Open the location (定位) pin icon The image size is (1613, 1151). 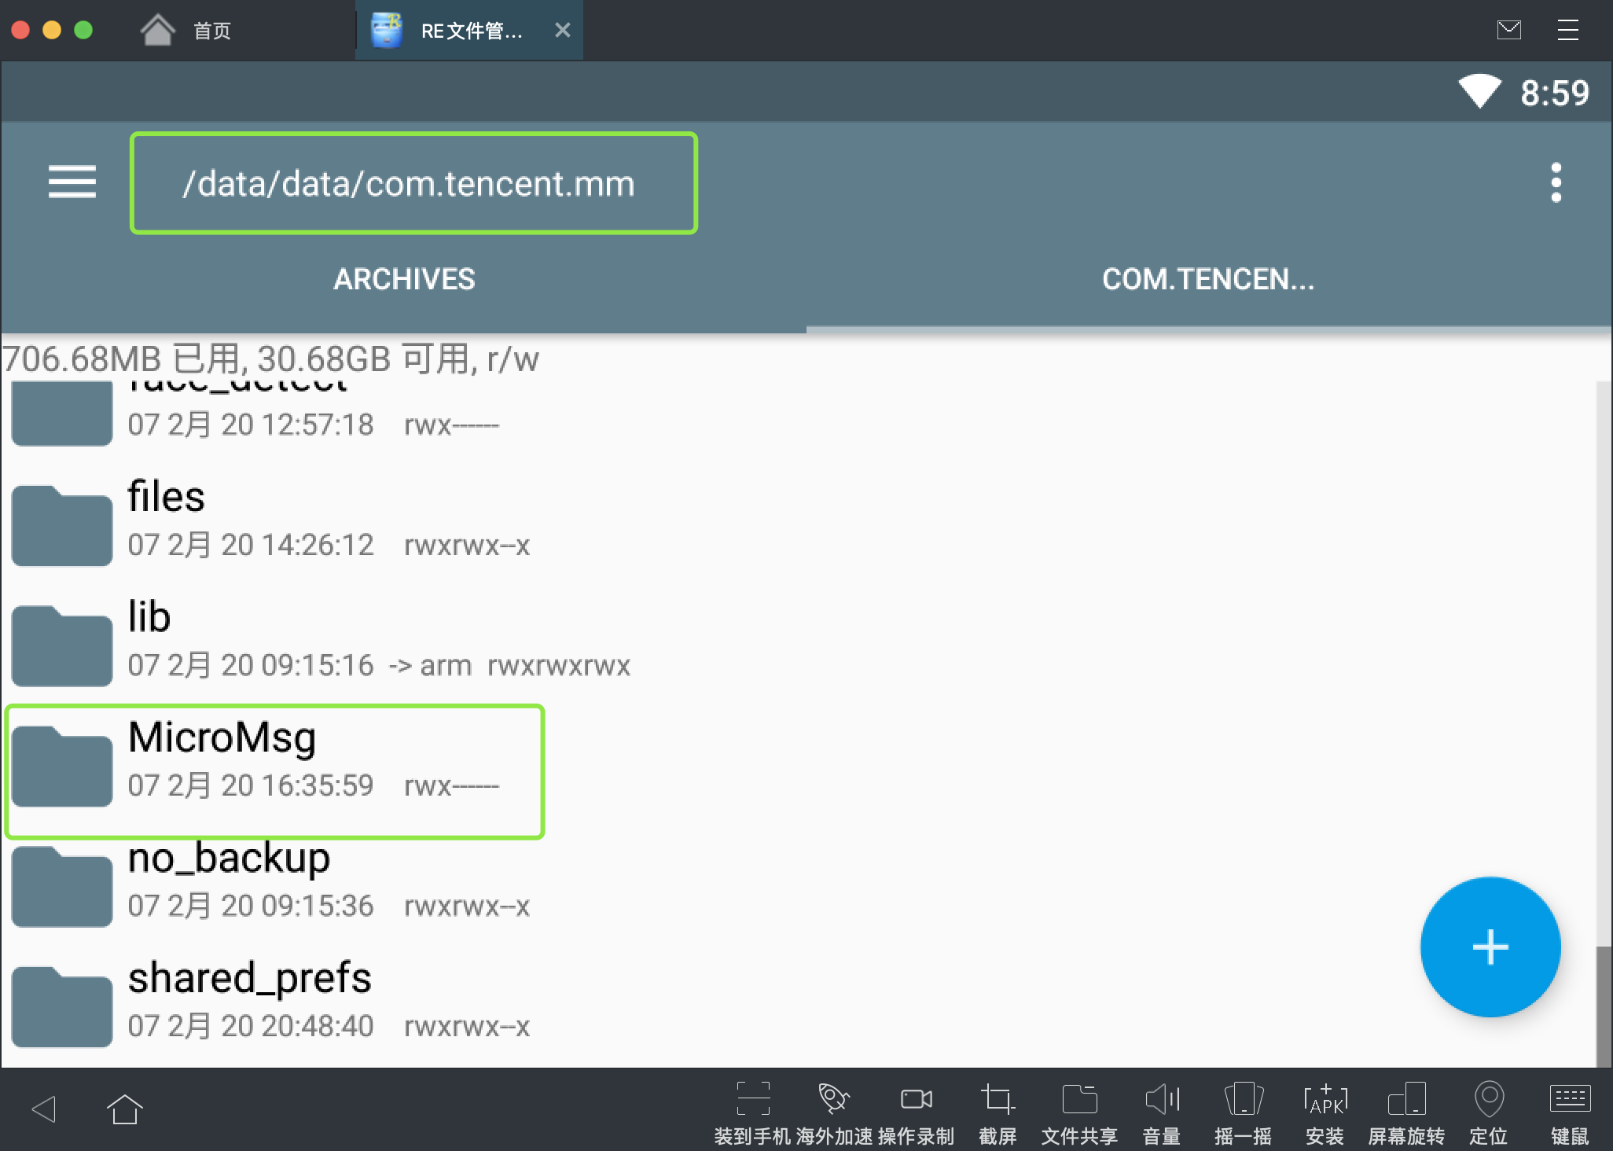click(x=1488, y=1099)
